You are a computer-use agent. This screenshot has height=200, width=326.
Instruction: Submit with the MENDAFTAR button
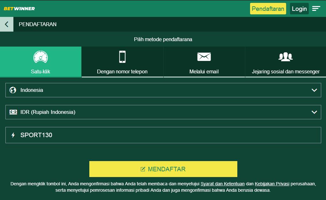click(x=163, y=169)
